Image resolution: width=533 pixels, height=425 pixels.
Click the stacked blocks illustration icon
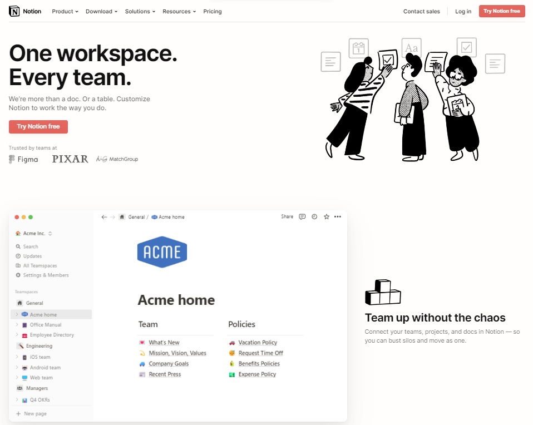(x=383, y=292)
